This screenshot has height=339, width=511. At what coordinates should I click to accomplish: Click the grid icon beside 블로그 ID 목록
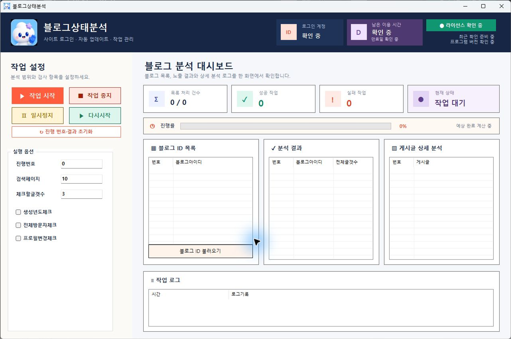coord(154,148)
